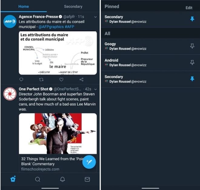The width and height of the screenshot is (200, 190).
Task: Open the @AFPgraphics mention link
Action: pyautogui.click(x=51, y=27)
